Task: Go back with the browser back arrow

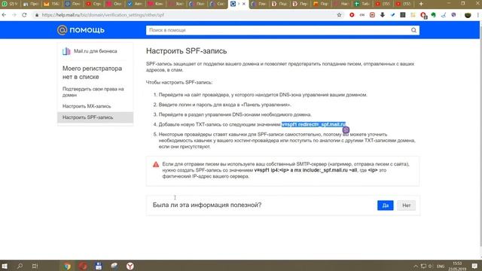Action: [4, 15]
